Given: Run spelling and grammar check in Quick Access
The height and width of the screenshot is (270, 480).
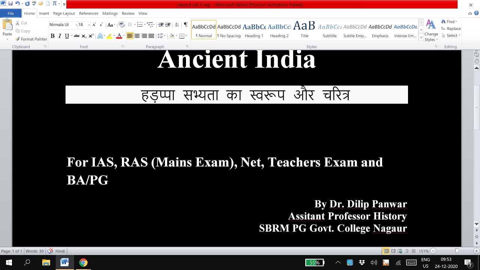Looking at the screenshot, I should (34, 4).
